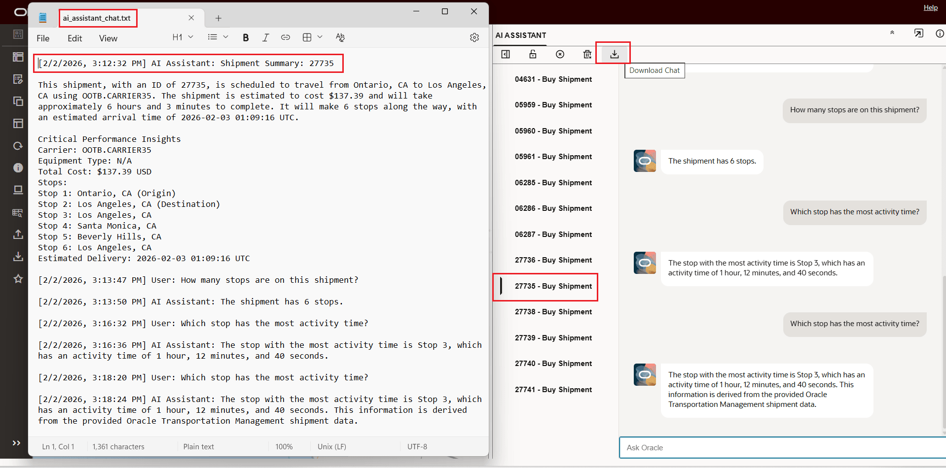The height and width of the screenshot is (468, 946).
Task: Collapse the shipment list panel with sidebar icon
Action: [x=506, y=54]
